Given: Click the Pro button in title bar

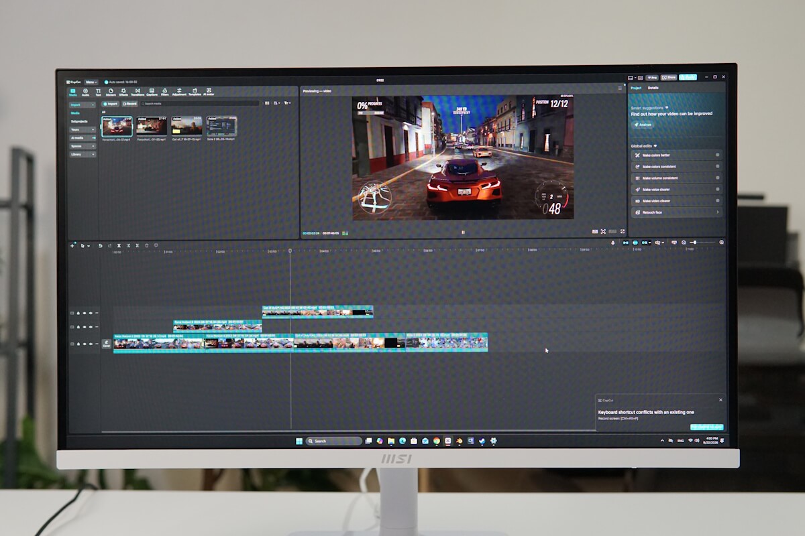Looking at the screenshot, I should click(652, 77).
